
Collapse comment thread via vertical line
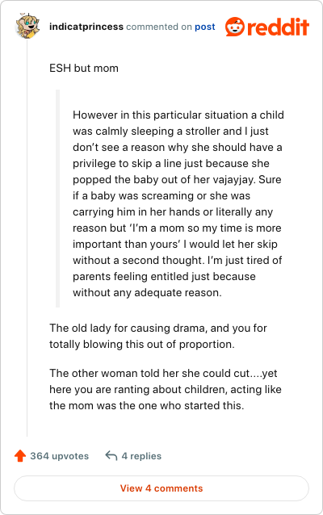pyautogui.click(x=27, y=238)
